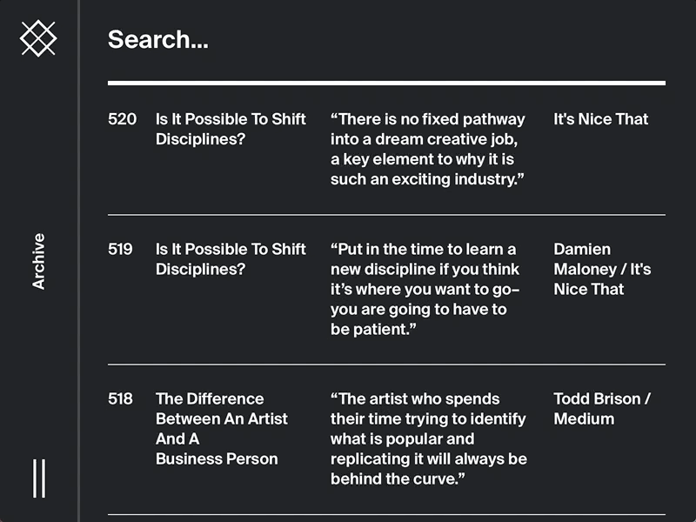This screenshot has height=522, width=696.
Task: Click the divider line between entries 519 and 518
Action: [386, 364]
